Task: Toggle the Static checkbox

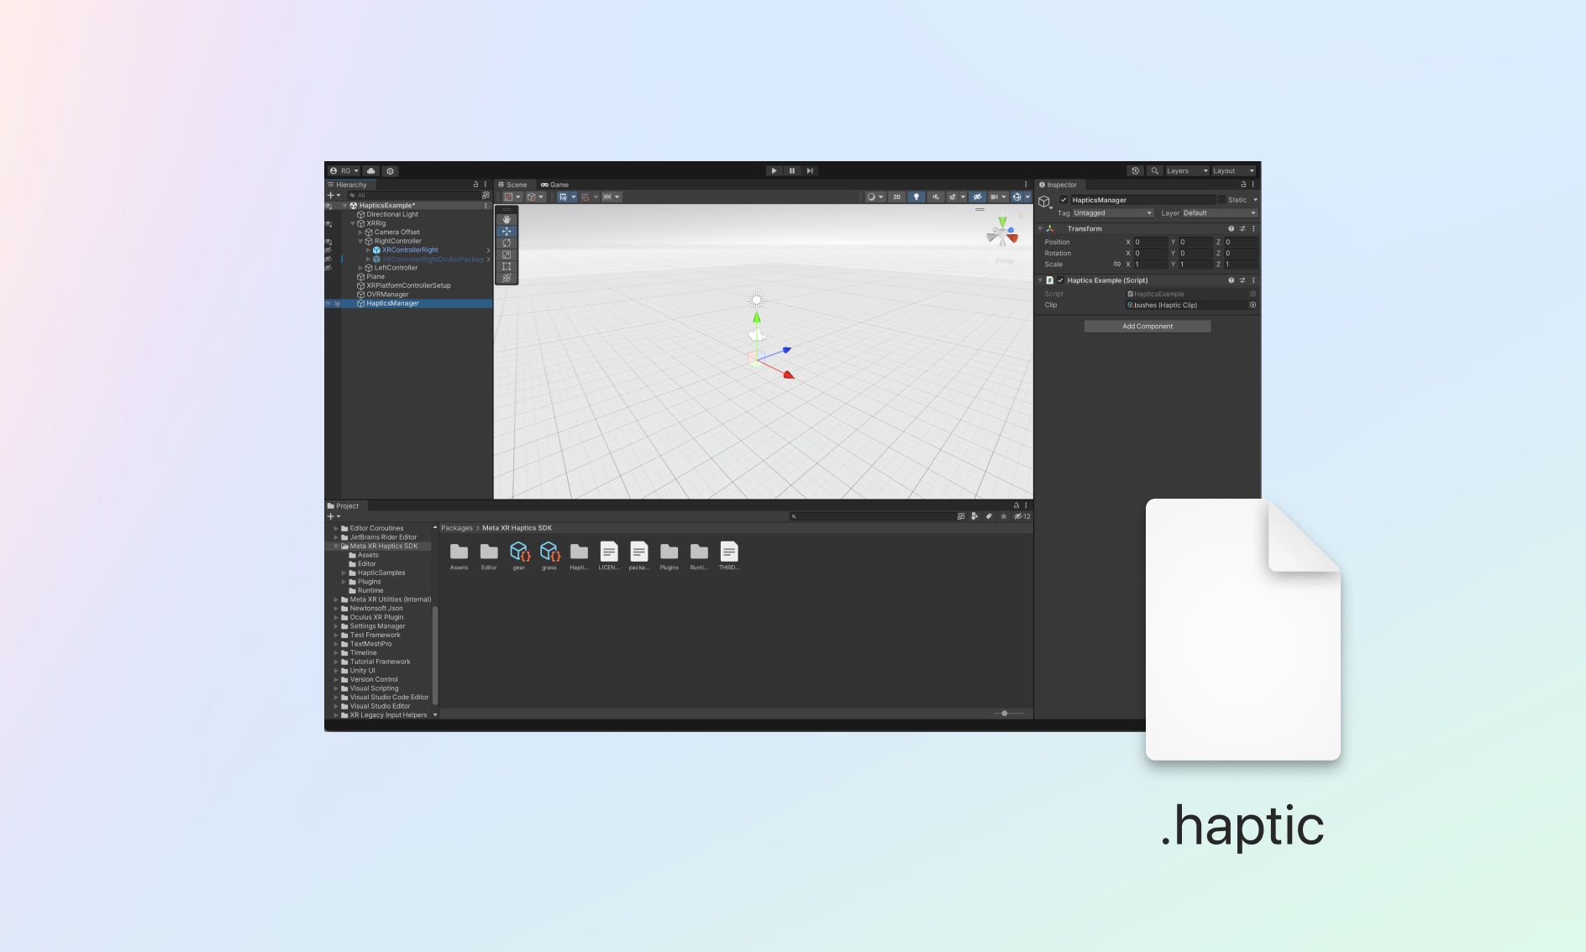Action: coord(1222,200)
